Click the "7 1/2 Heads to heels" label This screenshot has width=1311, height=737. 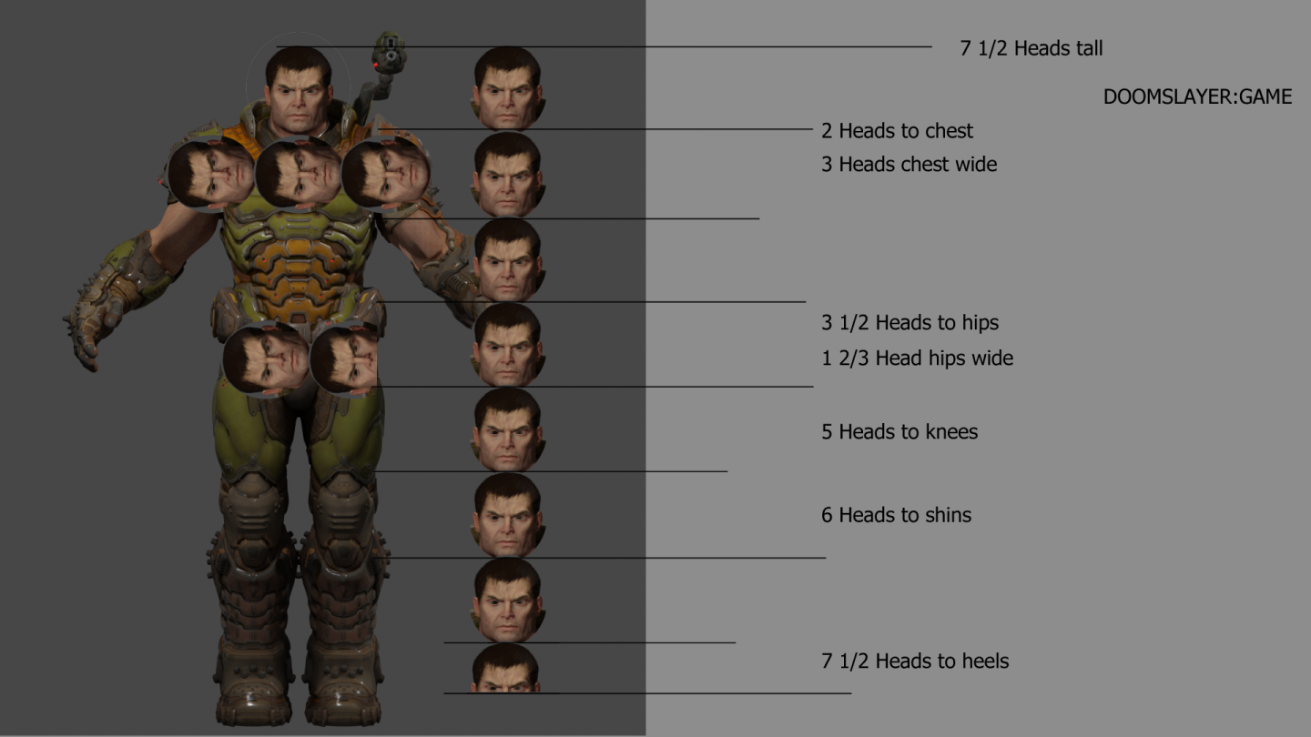tap(915, 661)
